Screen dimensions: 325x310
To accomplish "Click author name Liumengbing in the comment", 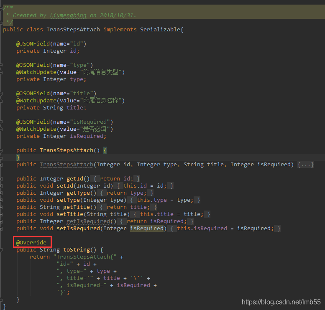I will pyautogui.click(x=68, y=15).
